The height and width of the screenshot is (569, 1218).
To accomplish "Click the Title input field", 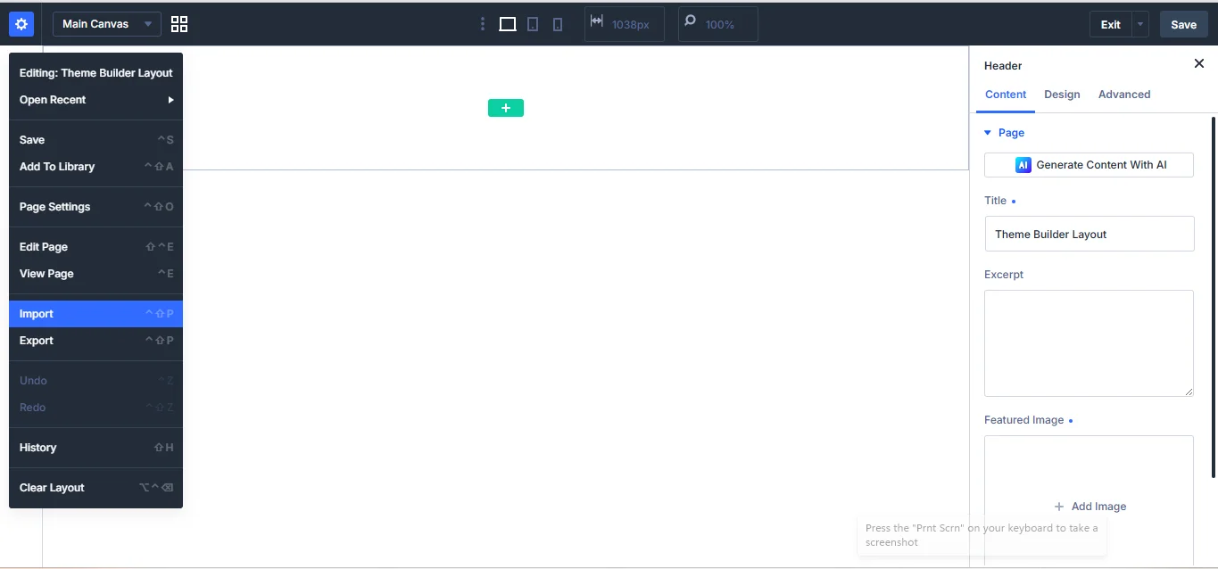I will point(1089,234).
